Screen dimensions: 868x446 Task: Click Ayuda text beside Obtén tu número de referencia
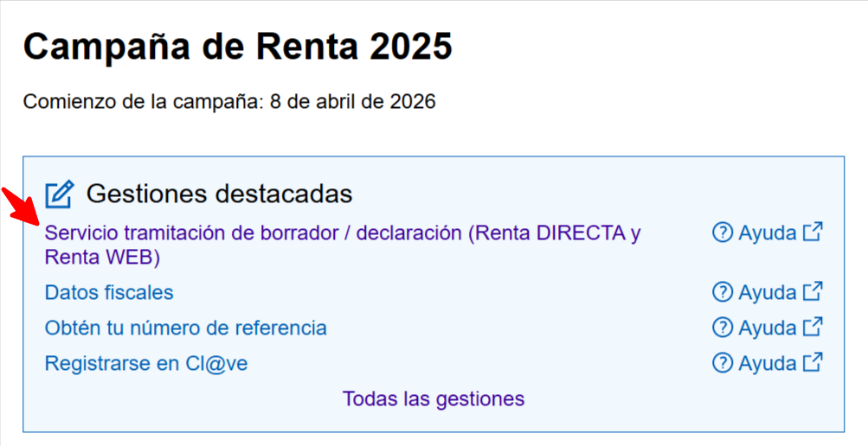pos(767,328)
